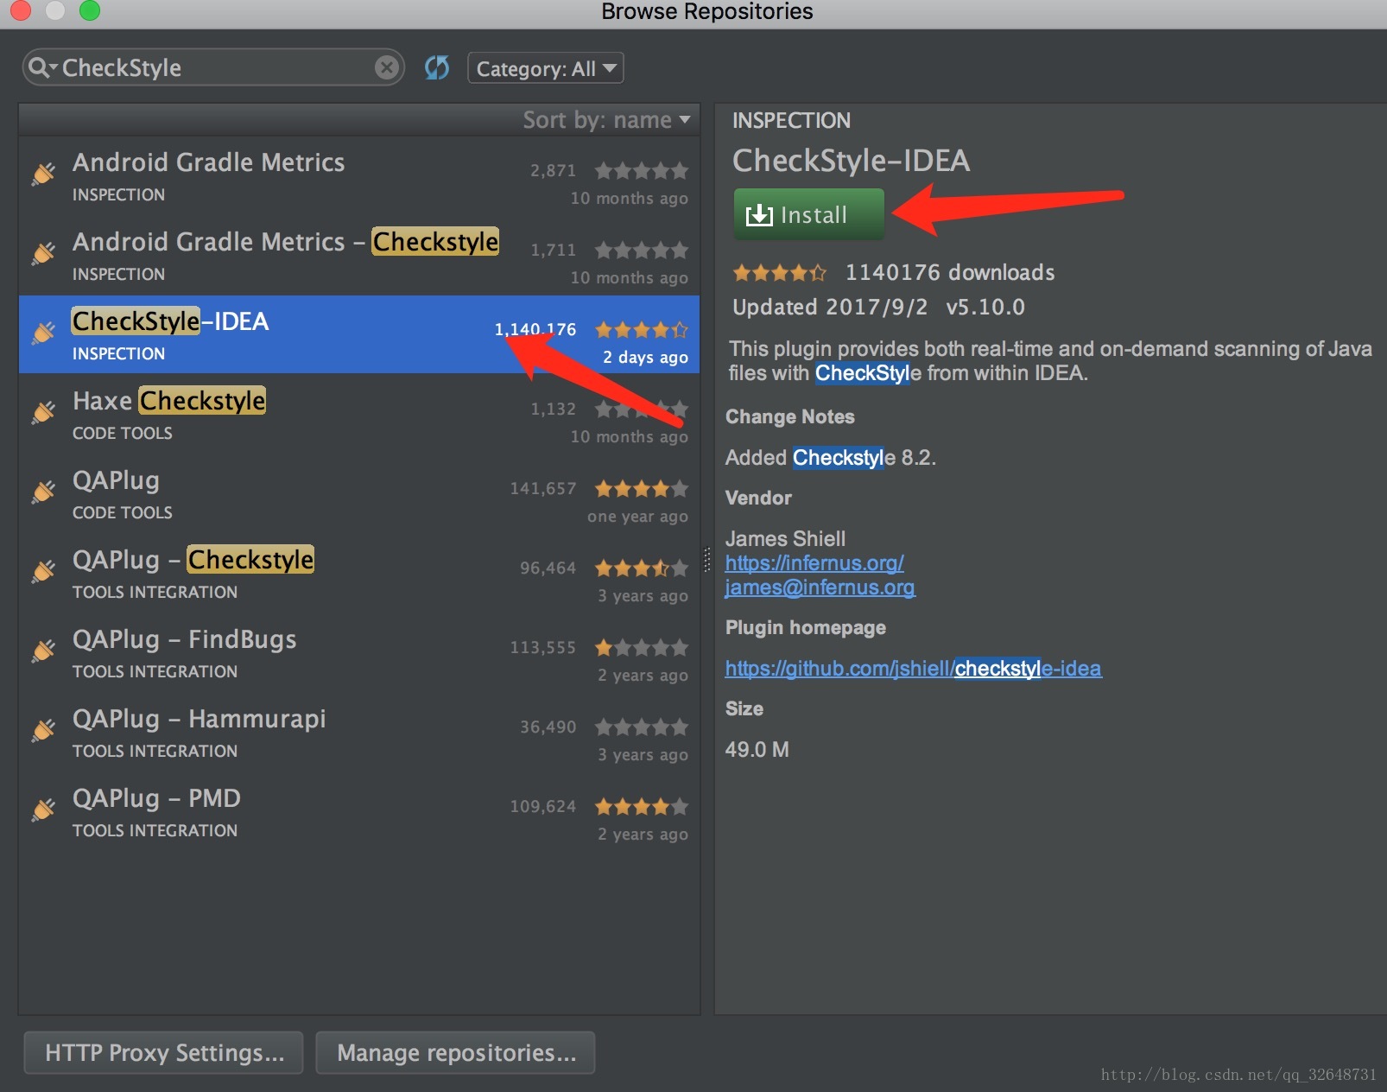The height and width of the screenshot is (1092, 1387).
Task: Click the star rating of QAPlug - FindBugs
Action: pos(642,647)
